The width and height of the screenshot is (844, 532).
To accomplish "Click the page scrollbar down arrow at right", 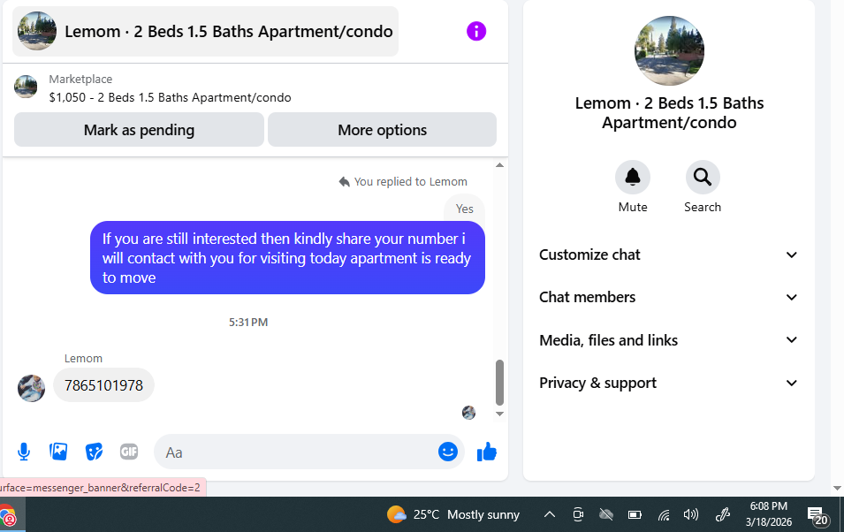I will (x=837, y=489).
